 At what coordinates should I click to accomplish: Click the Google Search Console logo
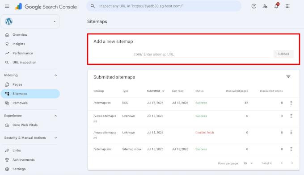(46, 7)
